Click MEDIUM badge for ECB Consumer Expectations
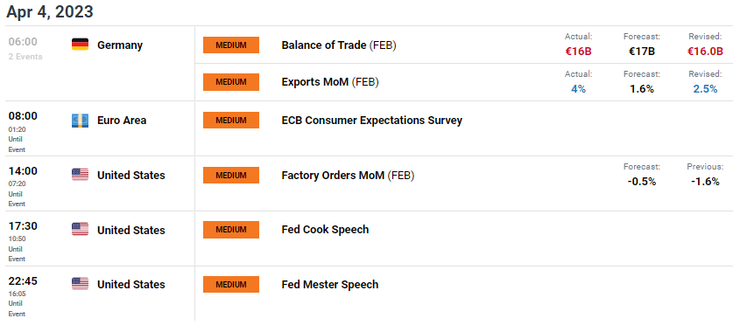The height and width of the screenshot is (332, 733). (231, 121)
